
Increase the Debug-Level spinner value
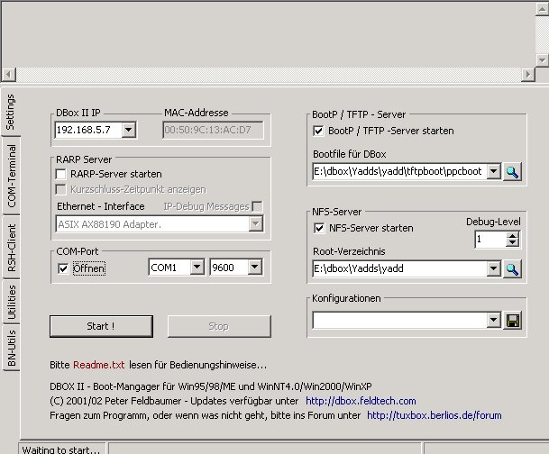(x=513, y=236)
